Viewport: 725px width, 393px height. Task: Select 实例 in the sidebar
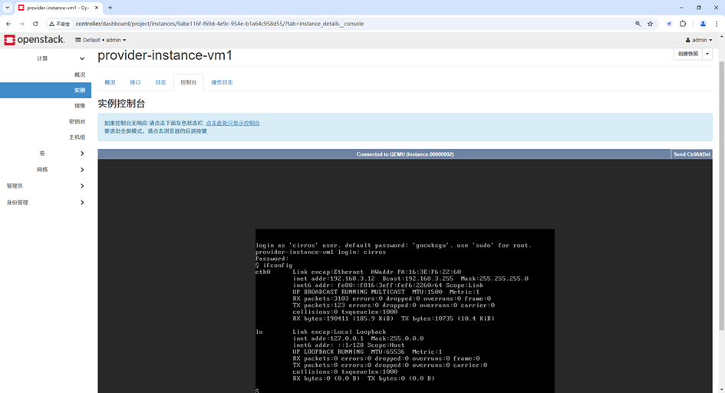(46, 90)
